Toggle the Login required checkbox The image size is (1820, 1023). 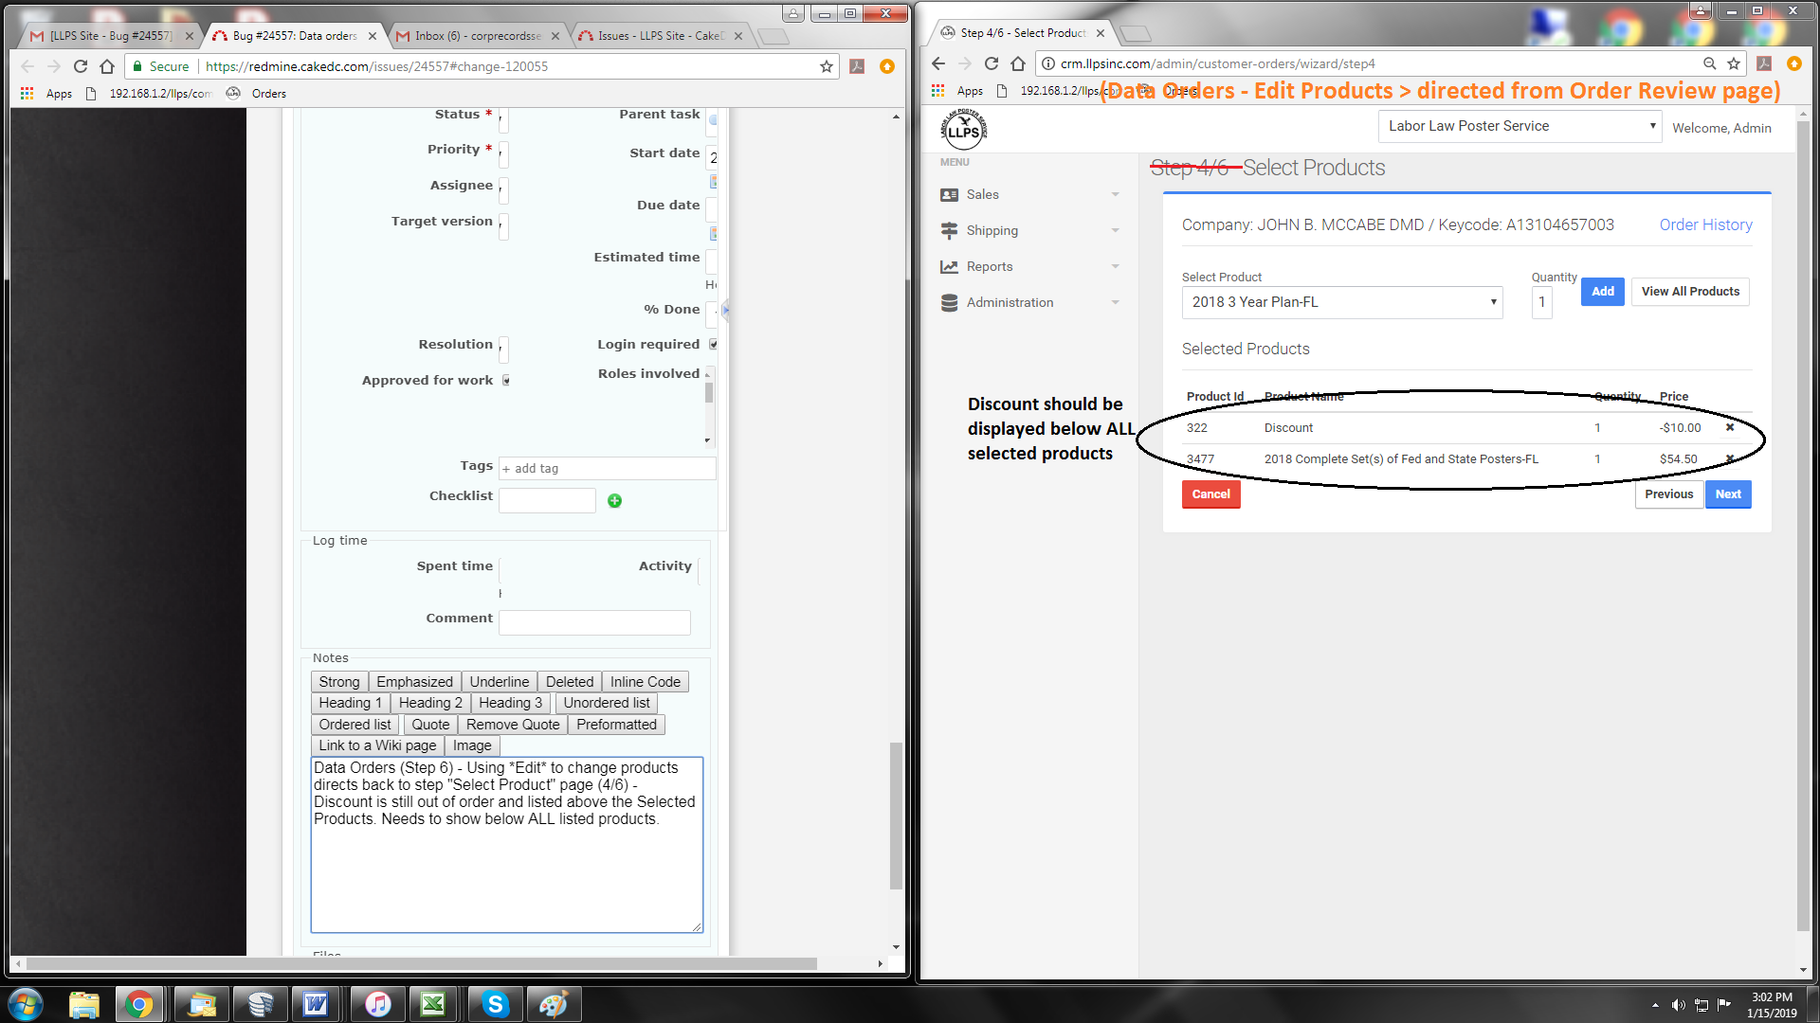713,344
